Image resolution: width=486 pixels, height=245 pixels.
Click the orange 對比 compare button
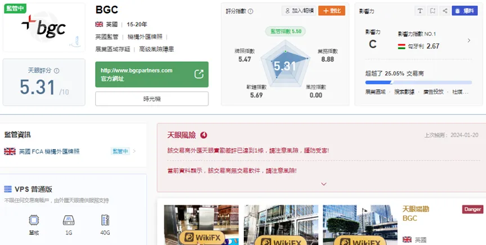tap(332, 11)
